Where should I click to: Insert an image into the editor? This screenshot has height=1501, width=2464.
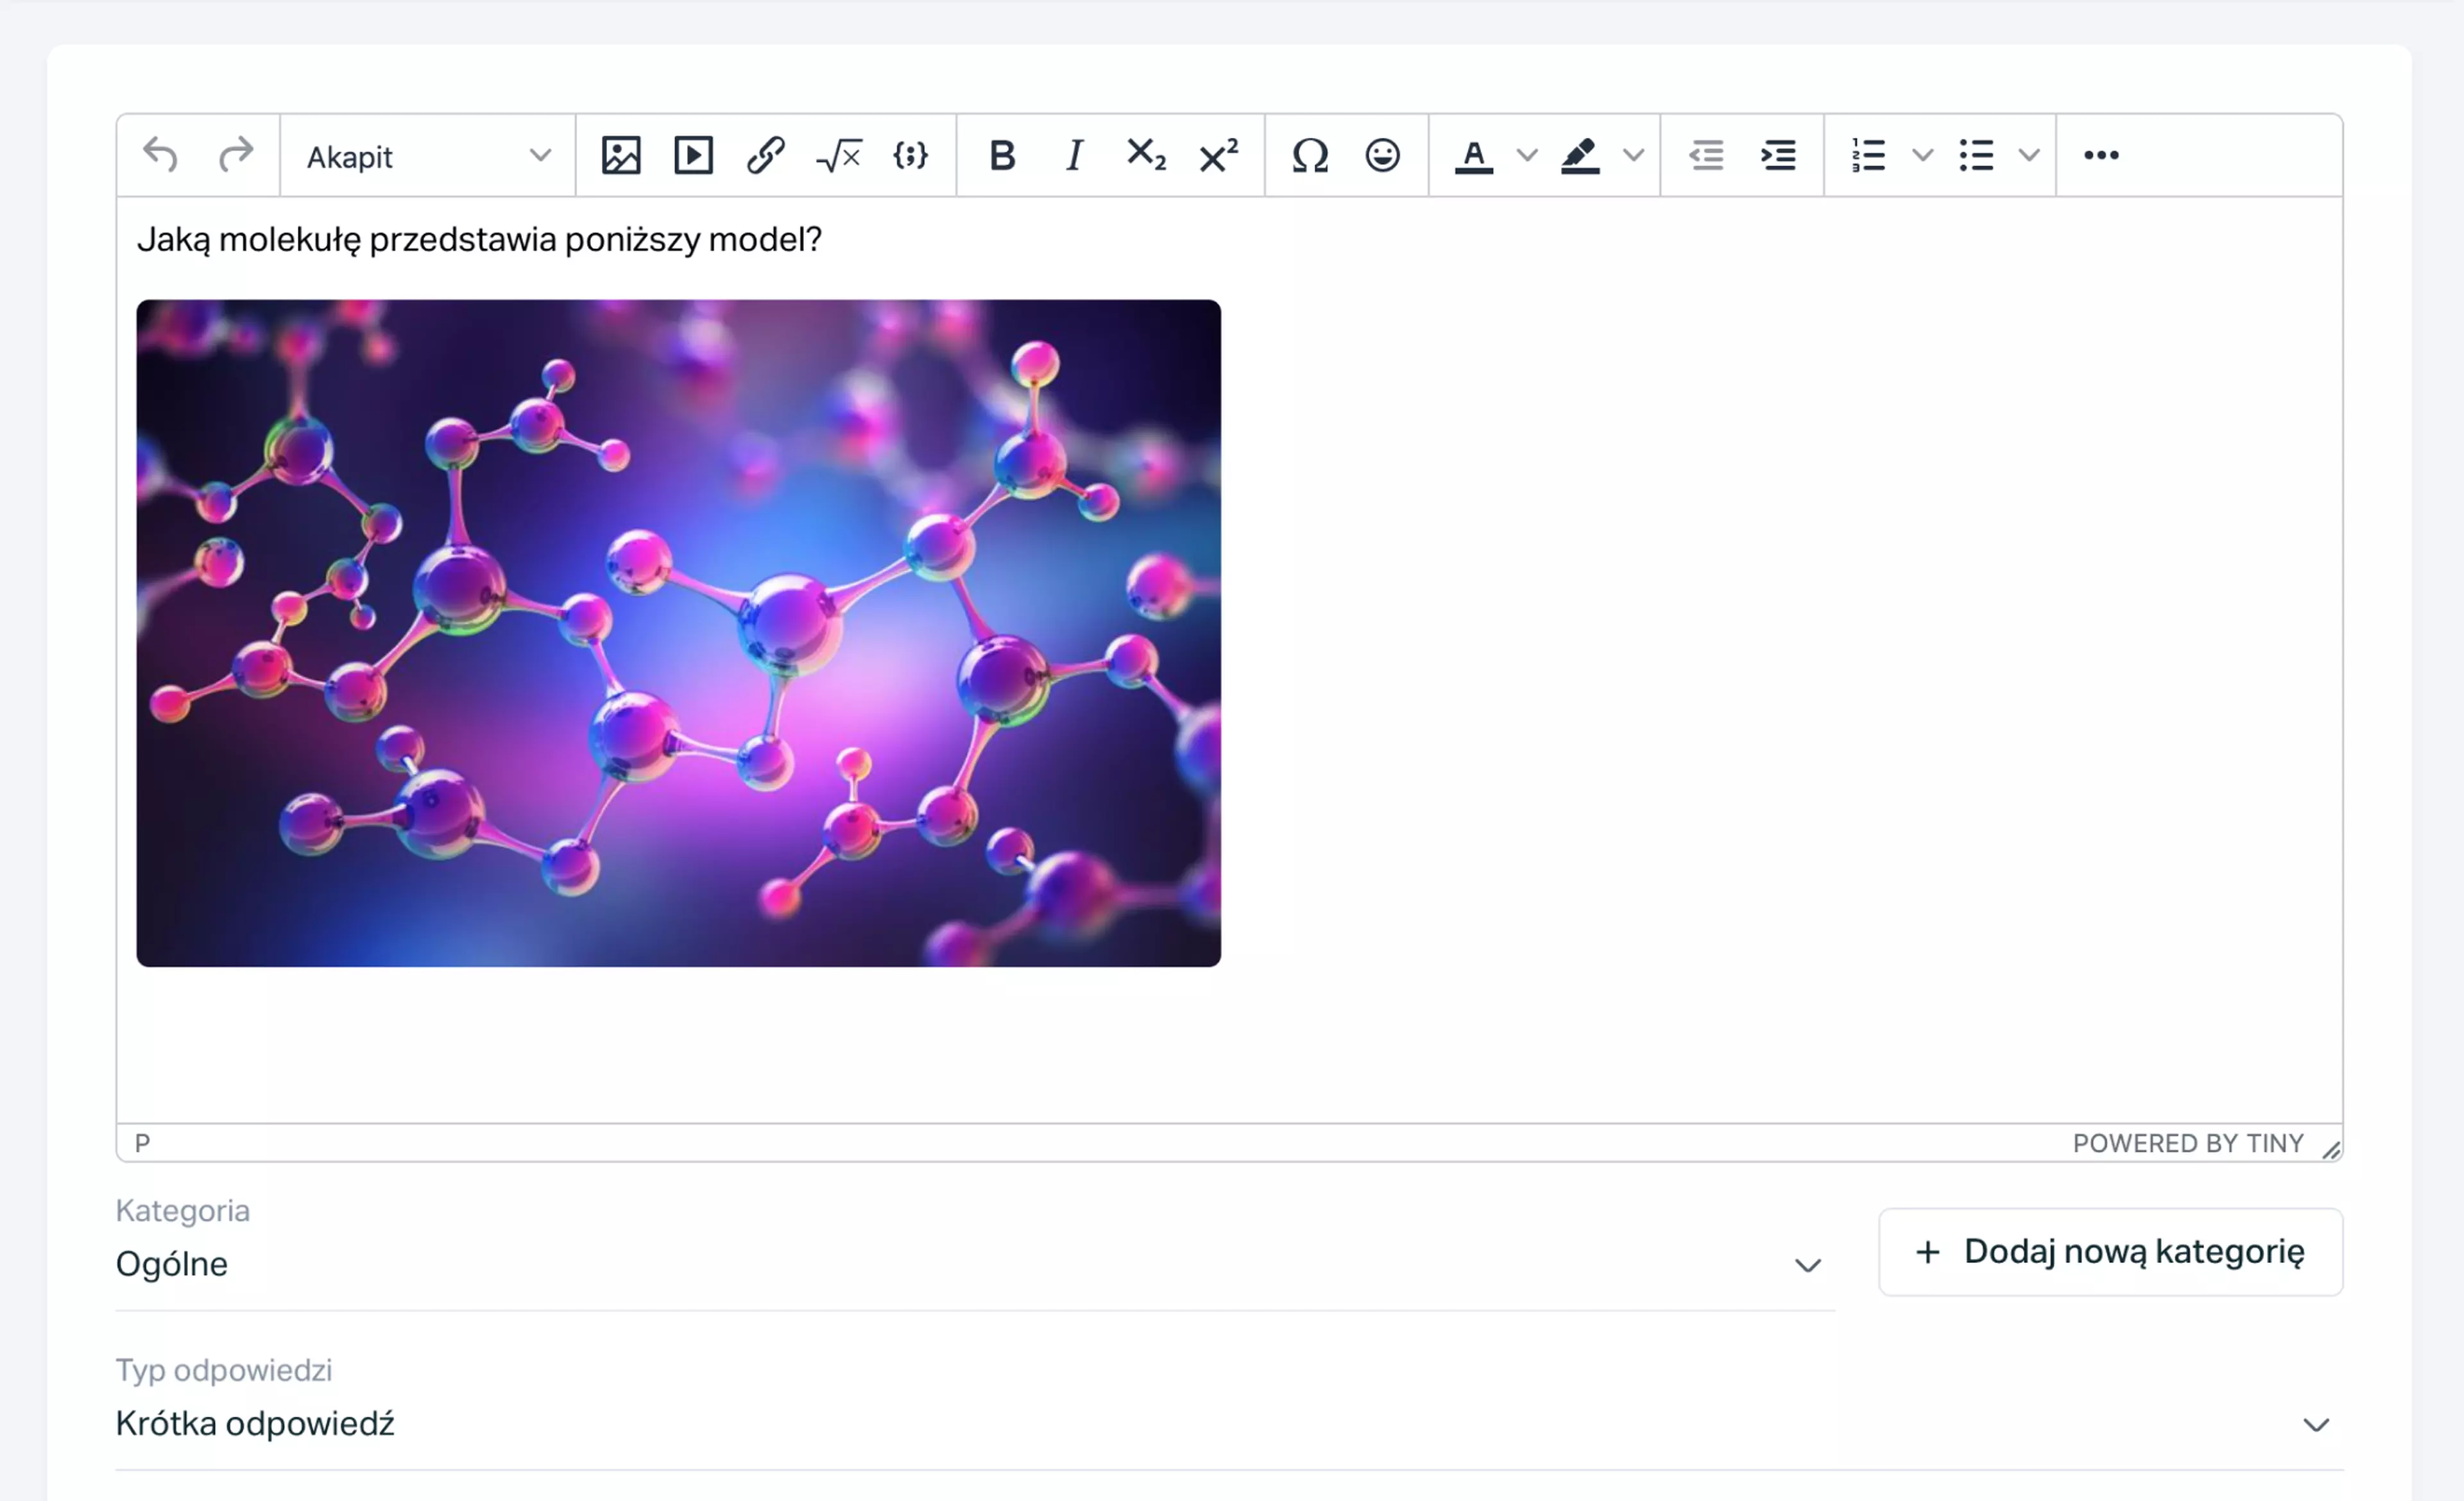(620, 156)
